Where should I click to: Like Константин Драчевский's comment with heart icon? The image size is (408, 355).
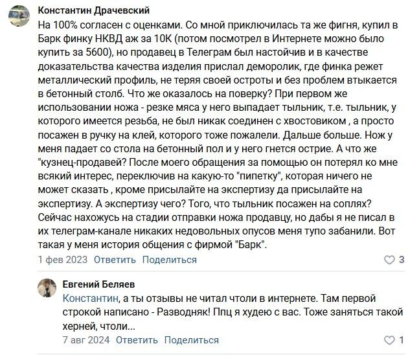tap(389, 260)
